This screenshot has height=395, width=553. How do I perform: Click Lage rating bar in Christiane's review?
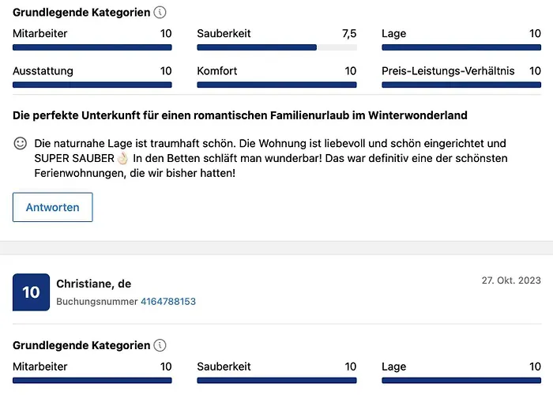pyautogui.click(x=461, y=380)
